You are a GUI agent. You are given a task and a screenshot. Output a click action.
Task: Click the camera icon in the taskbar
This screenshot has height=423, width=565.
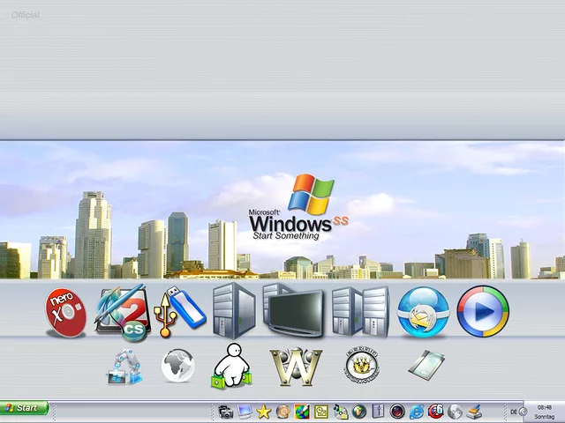(226, 412)
